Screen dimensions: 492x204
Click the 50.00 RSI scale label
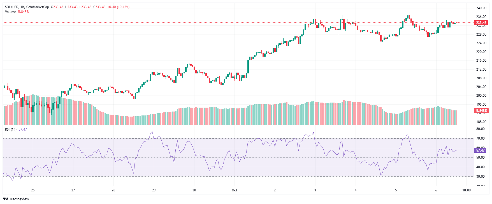point(480,157)
